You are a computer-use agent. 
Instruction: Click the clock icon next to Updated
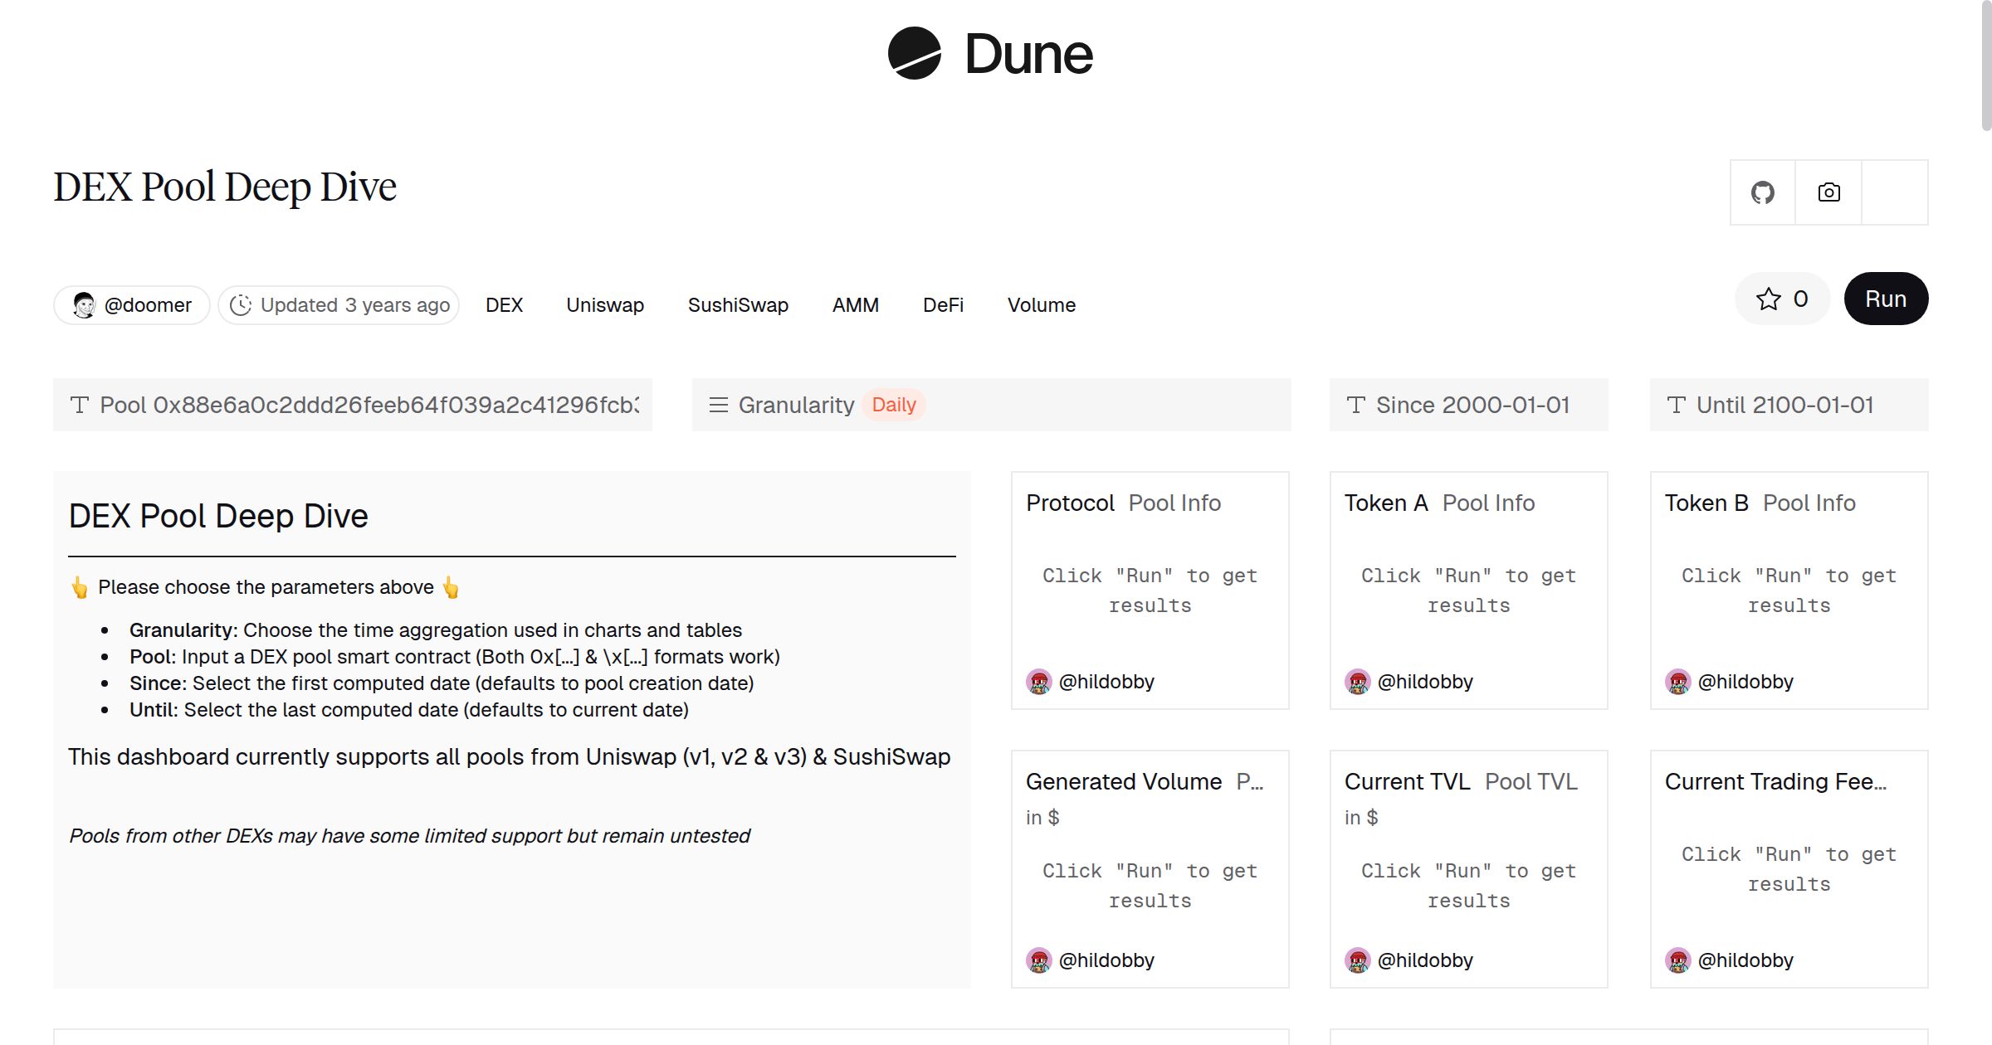click(241, 304)
